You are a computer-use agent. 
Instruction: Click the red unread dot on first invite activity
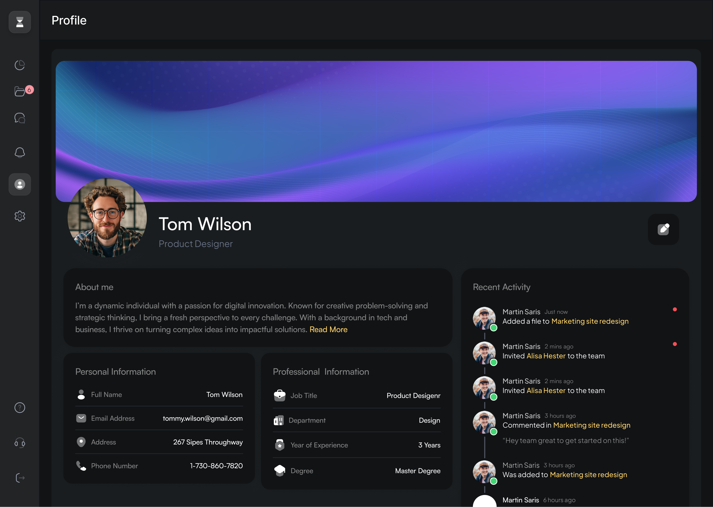pyautogui.click(x=675, y=344)
